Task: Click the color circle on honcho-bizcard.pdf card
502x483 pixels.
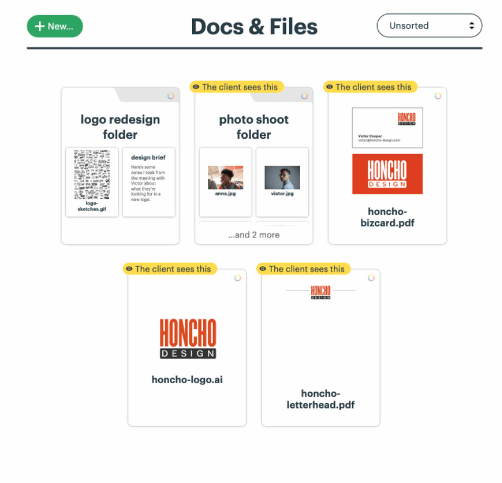Action: (438, 96)
